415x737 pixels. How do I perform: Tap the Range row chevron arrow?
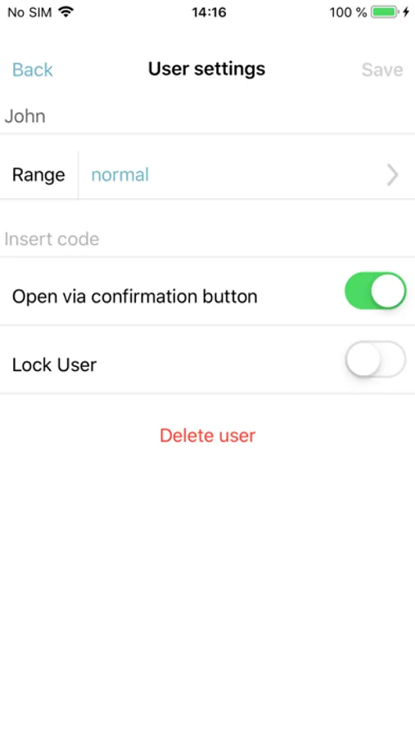(392, 175)
